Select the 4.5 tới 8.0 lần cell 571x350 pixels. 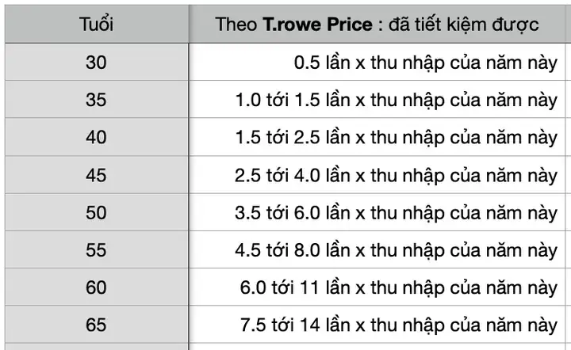pyautogui.click(x=377, y=249)
